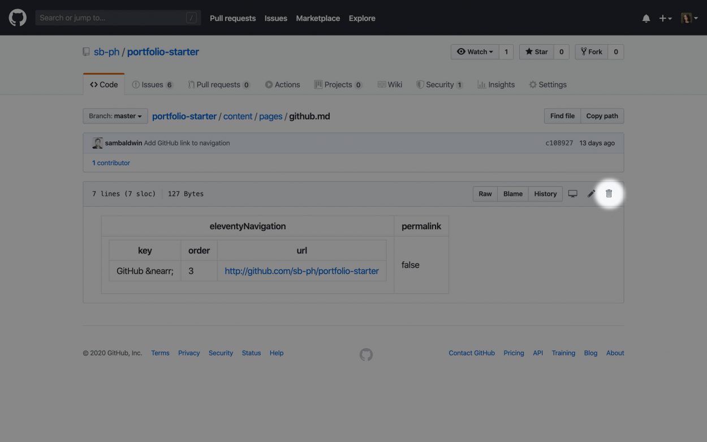The width and height of the screenshot is (707, 442).
Task: Delete this file with the trash icon
Action: [609, 194]
